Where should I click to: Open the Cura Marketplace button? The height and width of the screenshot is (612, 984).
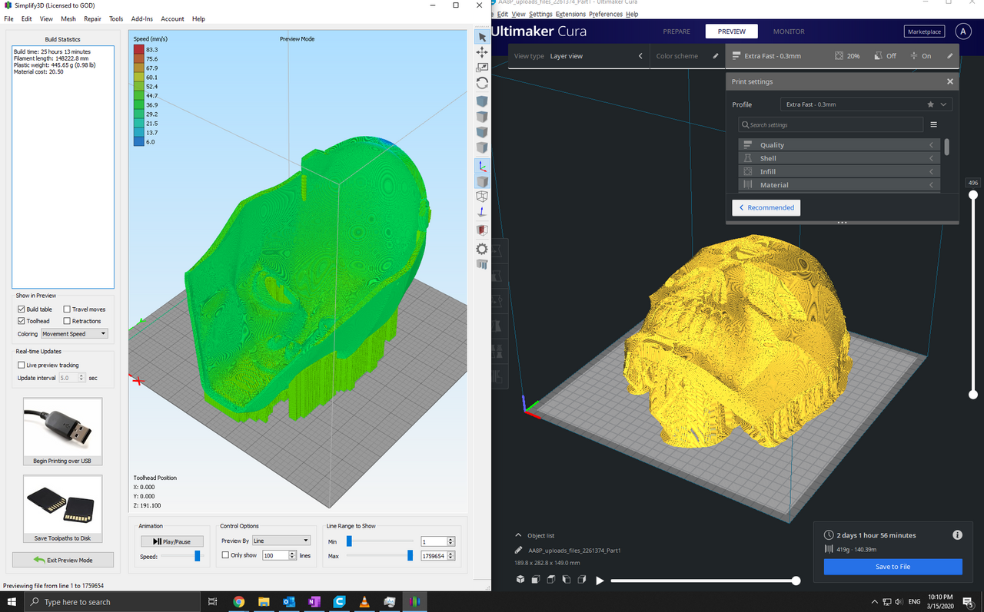pyautogui.click(x=924, y=31)
